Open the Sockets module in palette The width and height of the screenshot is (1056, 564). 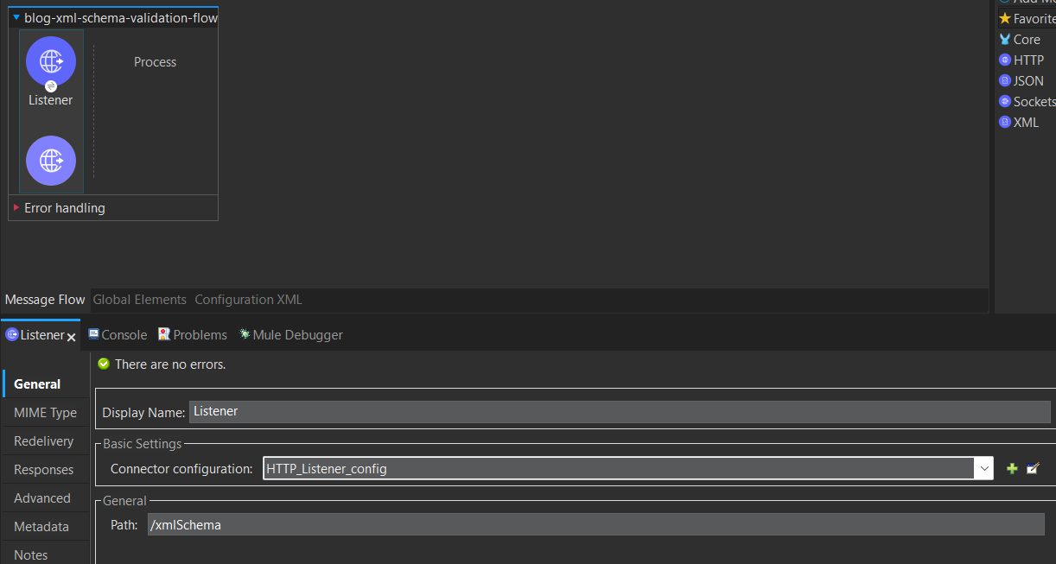coord(1033,102)
